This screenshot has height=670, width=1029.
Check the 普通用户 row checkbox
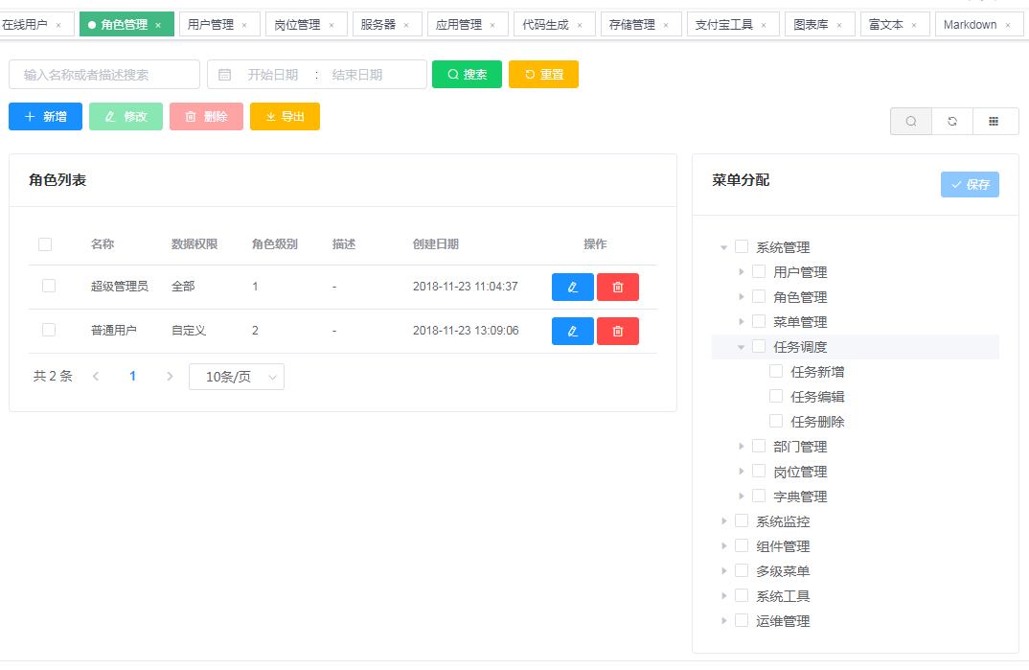click(49, 330)
